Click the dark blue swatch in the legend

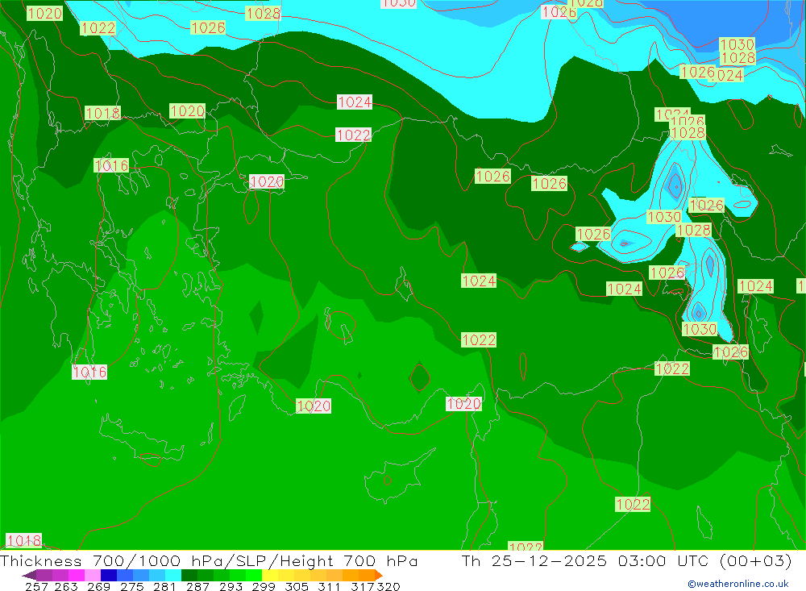[109, 575]
